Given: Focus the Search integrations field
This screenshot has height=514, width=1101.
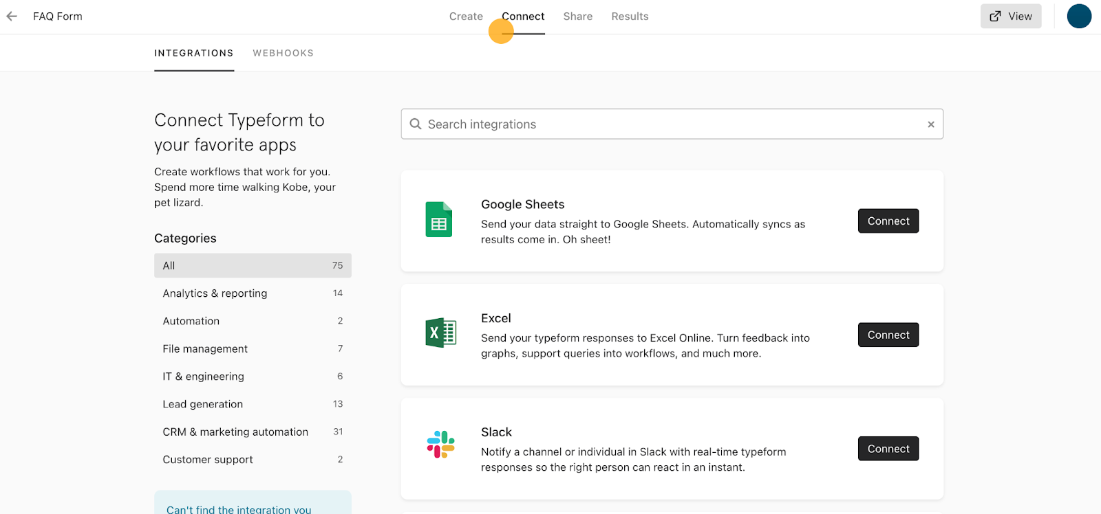Looking at the screenshot, I should pyautogui.click(x=672, y=124).
